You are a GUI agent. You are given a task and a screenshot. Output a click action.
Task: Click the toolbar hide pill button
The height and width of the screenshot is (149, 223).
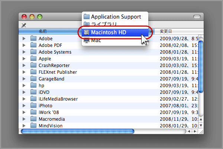[x=197, y=17]
